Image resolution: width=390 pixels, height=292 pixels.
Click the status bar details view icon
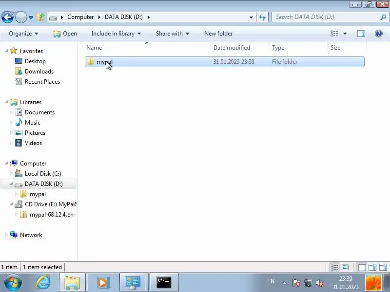pyautogui.click(x=334, y=267)
